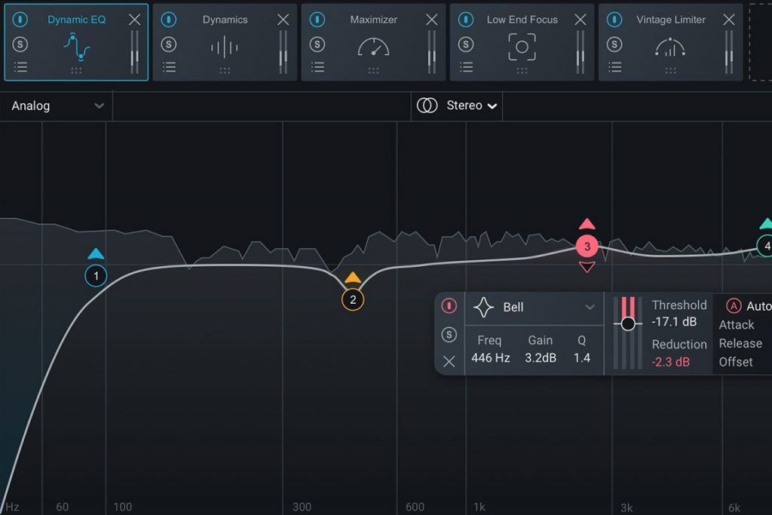Solo the Dynamic EQ module

pos(20,44)
